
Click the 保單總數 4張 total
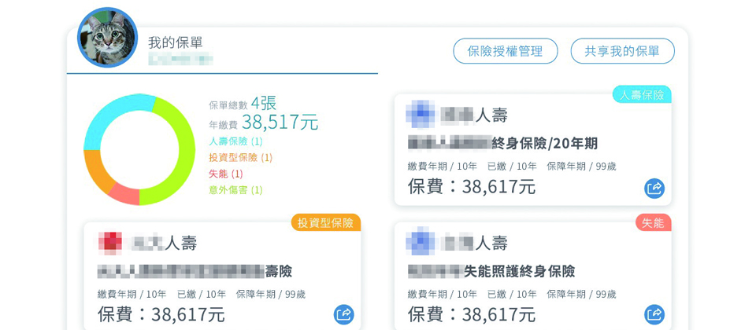(x=243, y=104)
